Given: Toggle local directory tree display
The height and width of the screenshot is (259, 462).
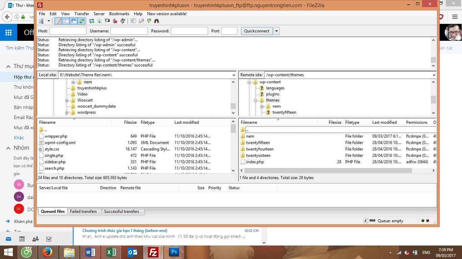Looking at the screenshot, I should pyautogui.click(x=66, y=21).
